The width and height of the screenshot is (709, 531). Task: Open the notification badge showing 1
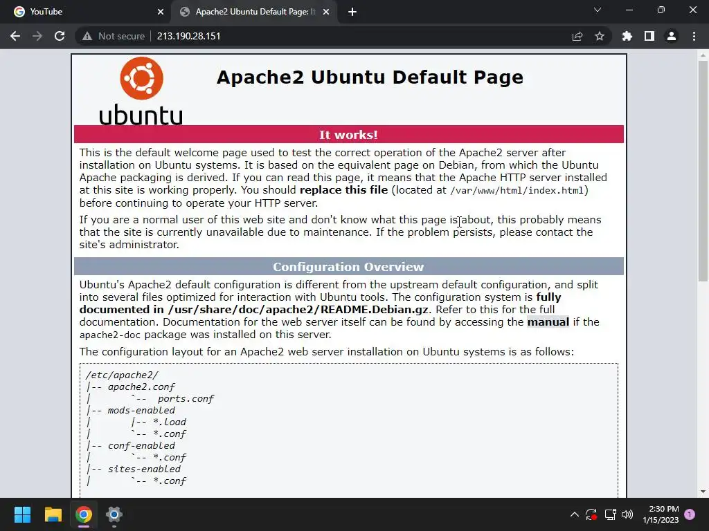click(x=690, y=514)
